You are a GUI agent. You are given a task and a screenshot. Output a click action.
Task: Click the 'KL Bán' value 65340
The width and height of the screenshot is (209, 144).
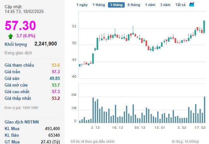point(54,135)
